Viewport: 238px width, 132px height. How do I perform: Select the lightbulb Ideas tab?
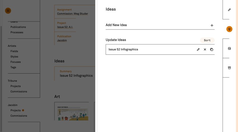pos(229,29)
